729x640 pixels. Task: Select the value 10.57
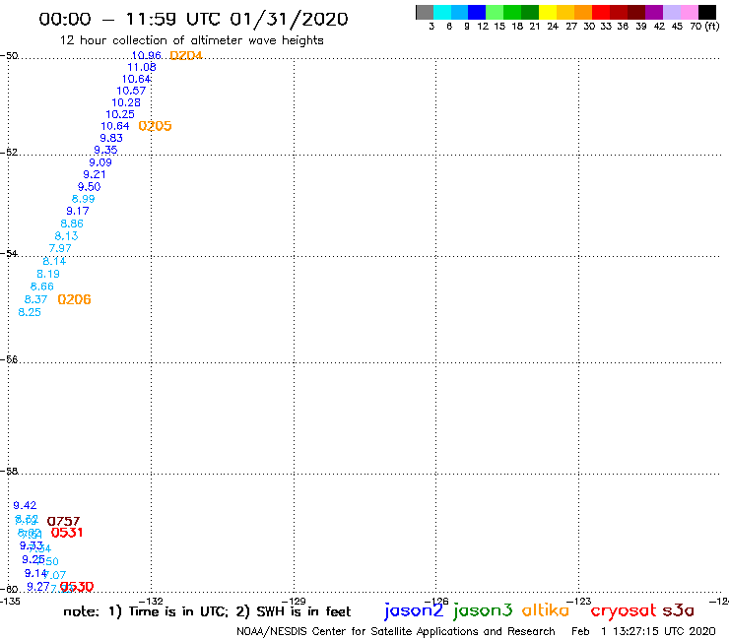[131, 91]
